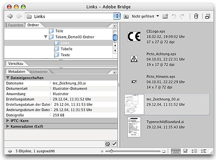Viewport: 216px width, 160px height.
Task: Toggle panels with status bar arrows
Action: [x=10, y=151]
